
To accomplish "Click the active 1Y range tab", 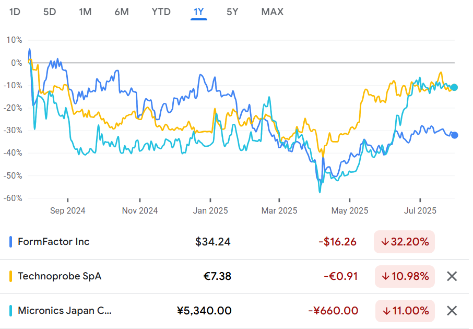I will (x=199, y=12).
